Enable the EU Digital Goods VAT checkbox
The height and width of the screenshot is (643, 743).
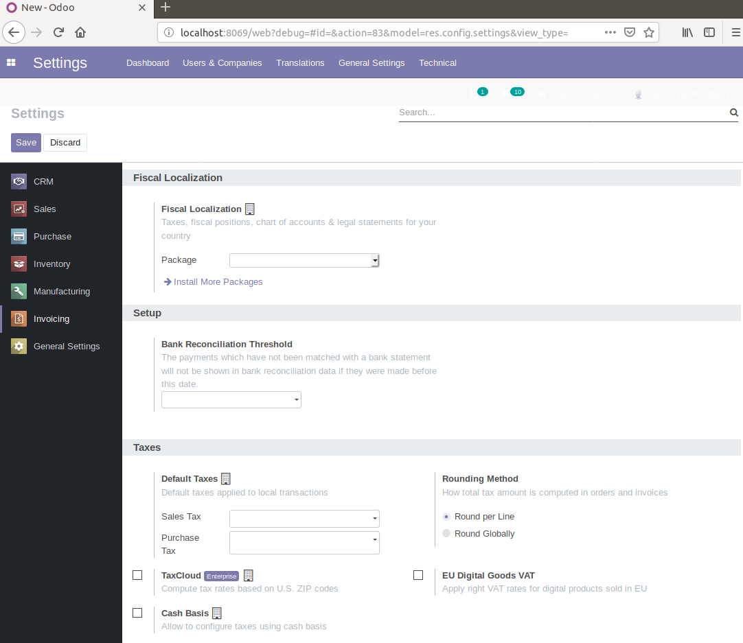click(x=418, y=575)
